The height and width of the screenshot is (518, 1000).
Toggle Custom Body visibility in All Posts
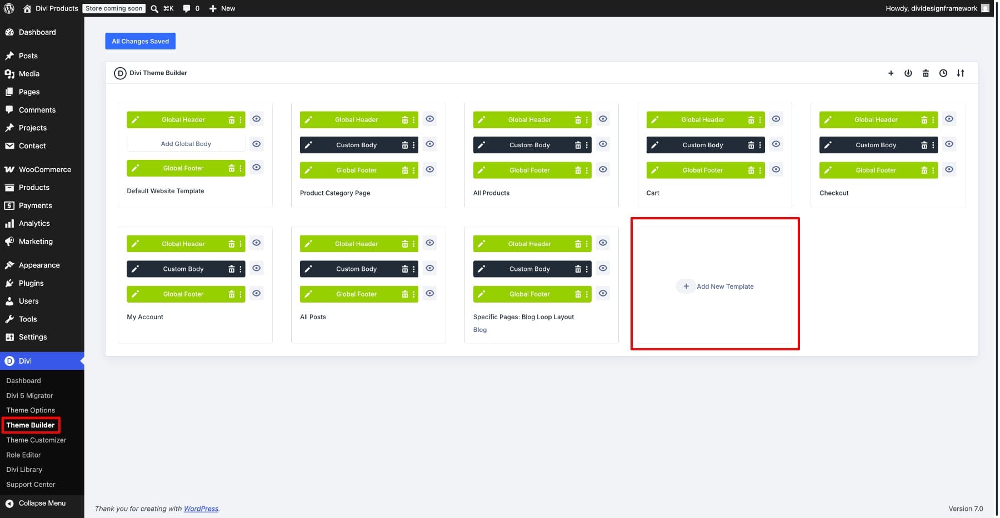[430, 268]
